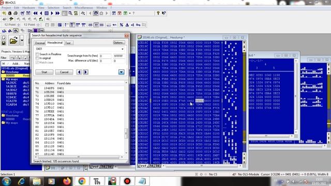Click the red record taskbar icon
Image resolution: width=331 pixels, height=186 pixels.
point(127,181)
